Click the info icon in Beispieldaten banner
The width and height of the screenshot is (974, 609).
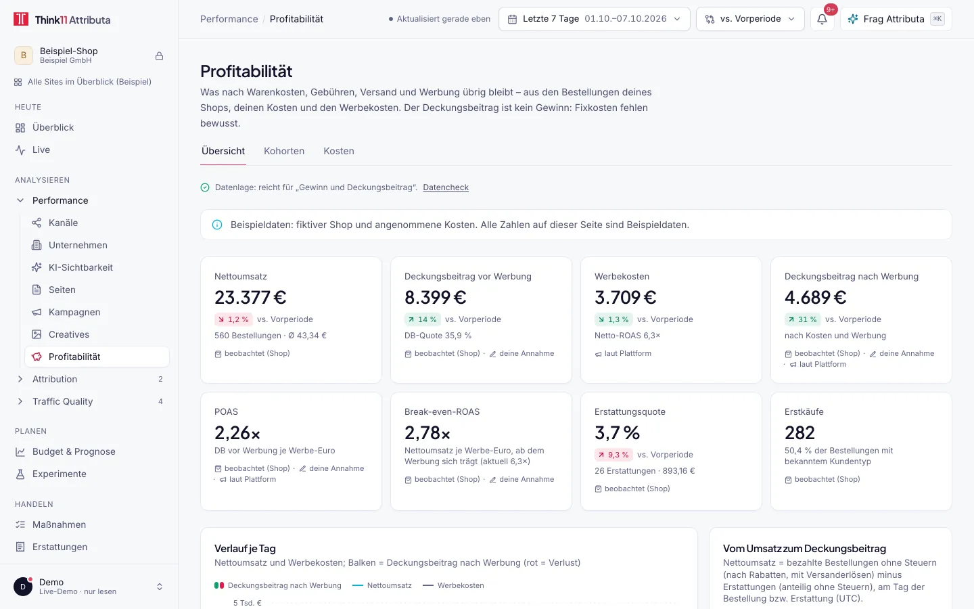point(217,225)
